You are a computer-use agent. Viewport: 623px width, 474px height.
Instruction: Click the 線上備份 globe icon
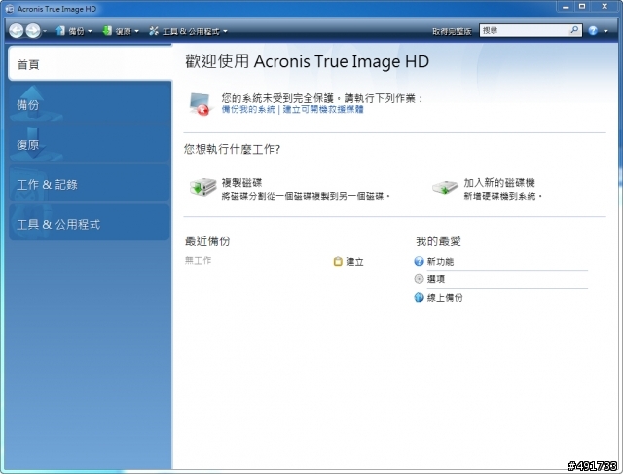pyautogui.click(x=419, y=297)
